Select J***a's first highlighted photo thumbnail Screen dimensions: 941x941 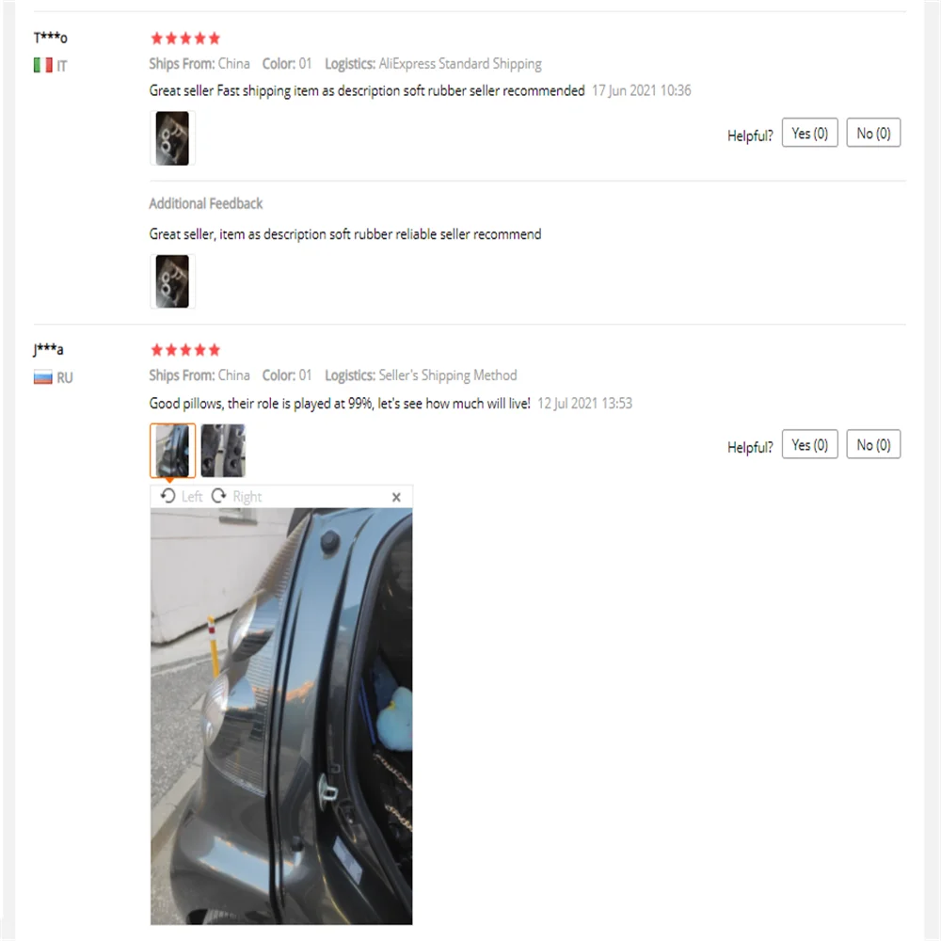pos(172,451)
